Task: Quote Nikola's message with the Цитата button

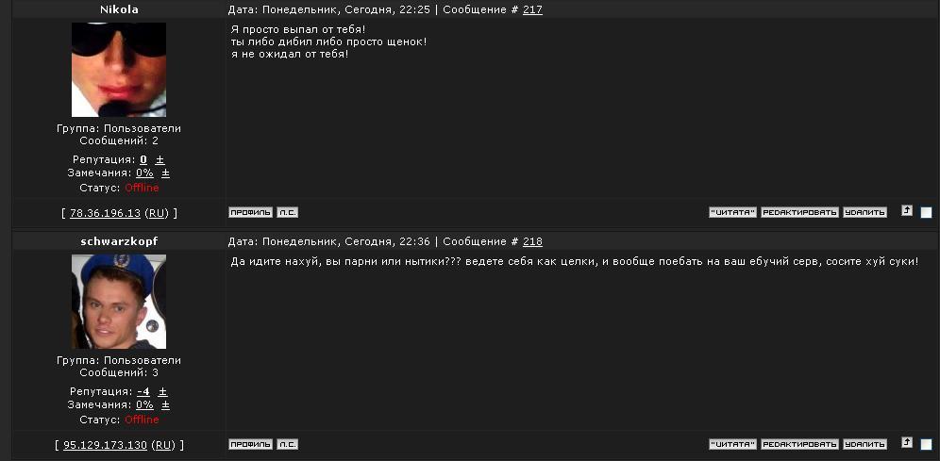Action: tap(733, 212)
